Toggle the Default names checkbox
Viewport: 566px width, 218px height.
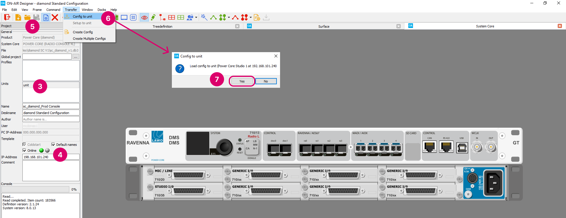coord(53,145)
